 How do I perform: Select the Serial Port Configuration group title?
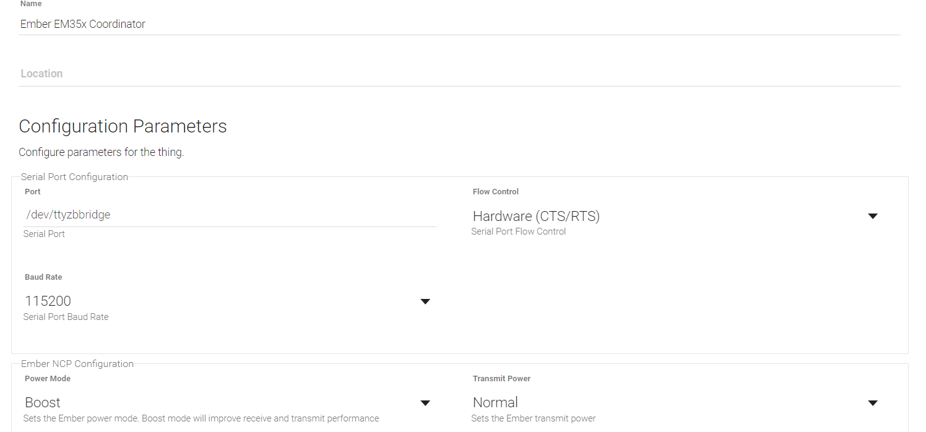coord(74,177)
